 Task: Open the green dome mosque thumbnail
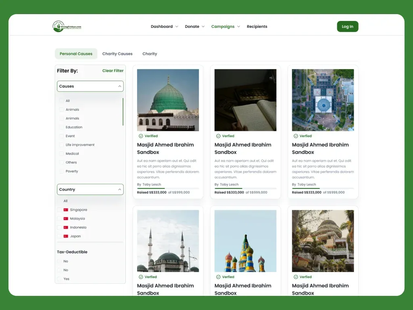pyautogui.click(x=168, y=100)
